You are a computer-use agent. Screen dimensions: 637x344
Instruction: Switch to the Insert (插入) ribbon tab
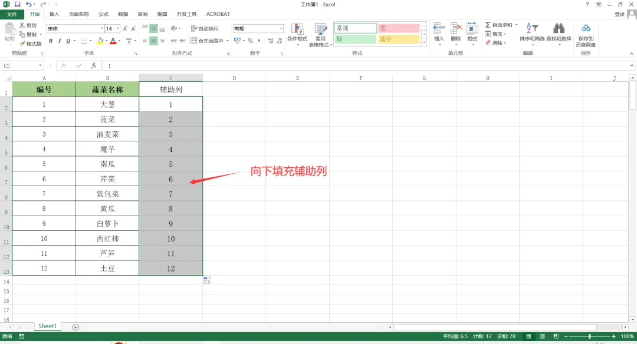pos(54,14)
